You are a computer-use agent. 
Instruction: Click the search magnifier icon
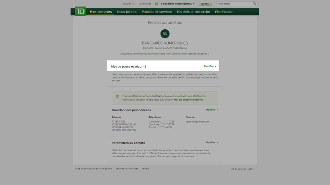[x=254, y=4]
